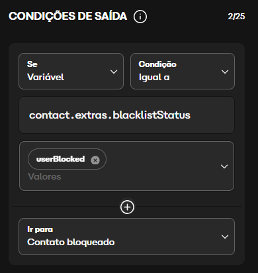Click the 2/25 conditions counter
This screenshot has height=273, width=258.
click(236, 17)
